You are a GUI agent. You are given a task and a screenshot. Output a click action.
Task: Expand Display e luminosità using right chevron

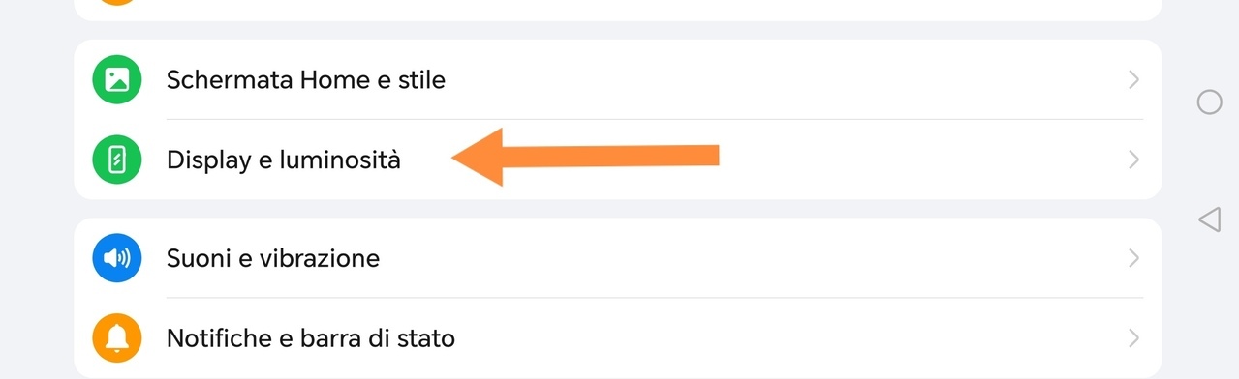pos(1133,160)
